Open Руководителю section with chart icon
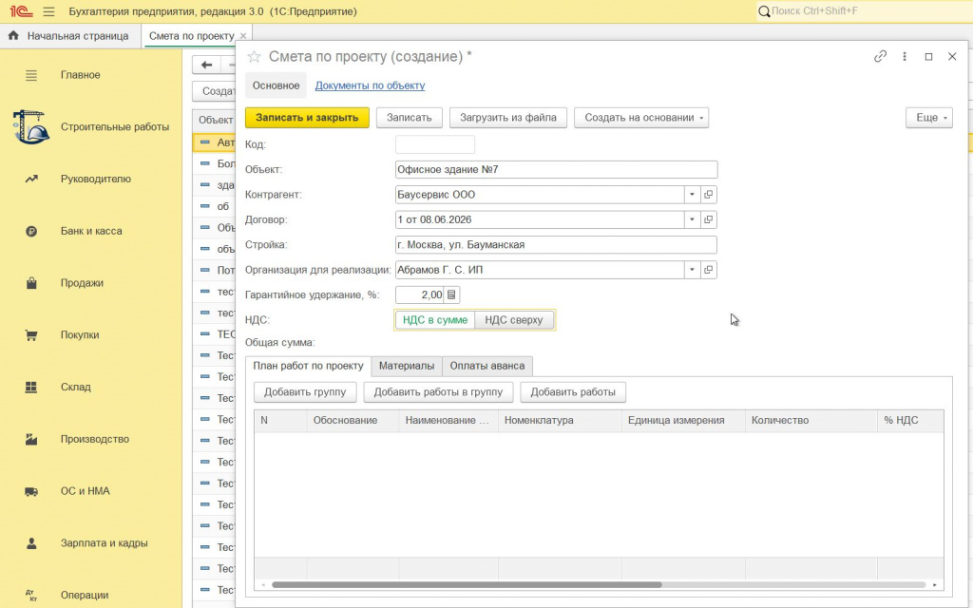Screen dimensions: 973x608 (x=31, y=179)
